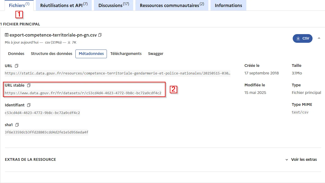This screenshot has height=183, width=325.
Task: Expand Voir les extras
Action: (x=301, y=159)
